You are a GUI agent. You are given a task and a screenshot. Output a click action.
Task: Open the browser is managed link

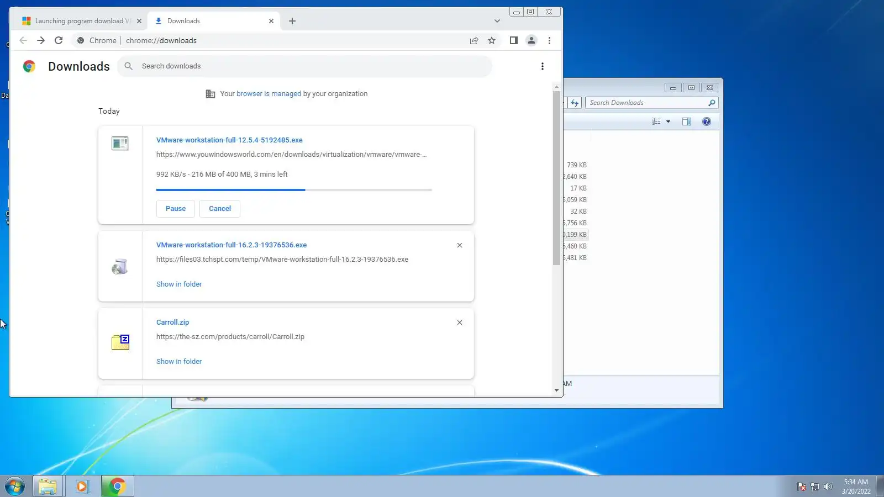pos(269,94)
